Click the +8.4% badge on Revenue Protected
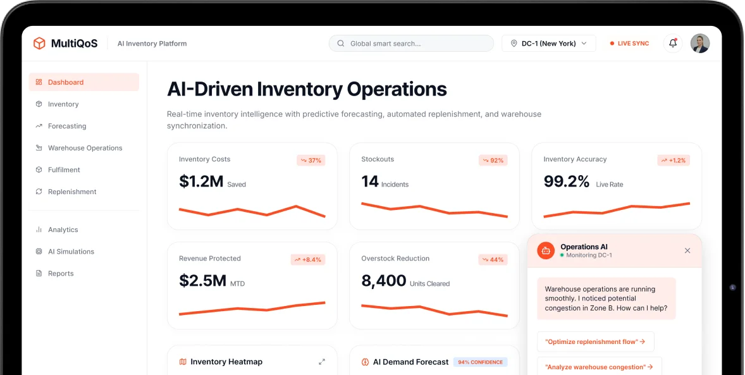This screenshot has height=375, width=745. [308, 259]
